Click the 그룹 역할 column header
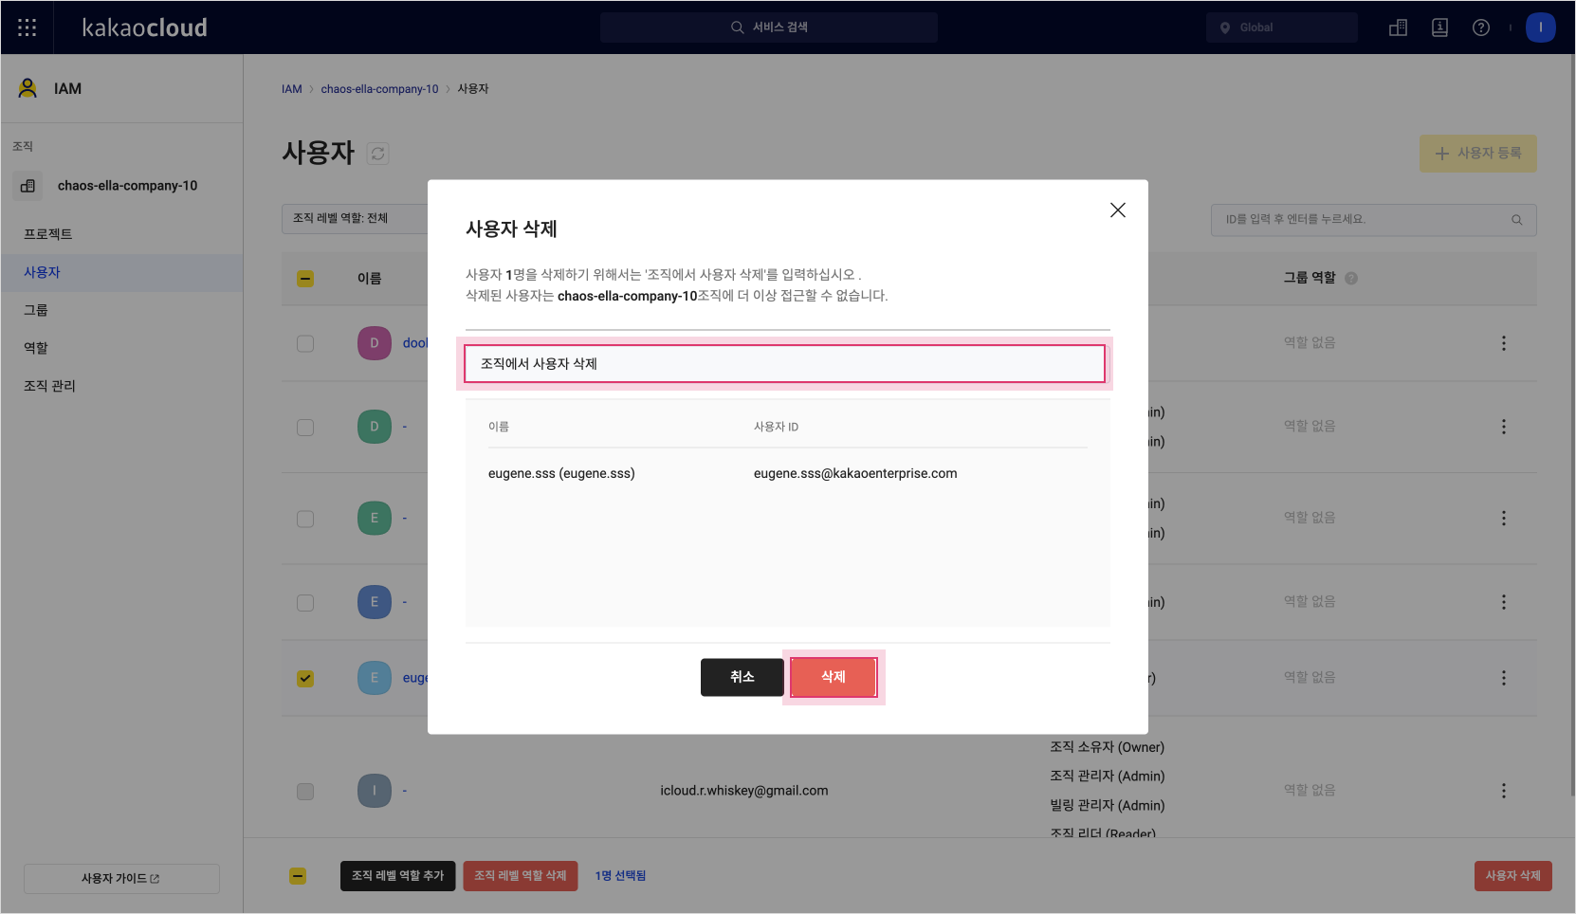The image size is (1576, 914). (x=1310, y=278)
